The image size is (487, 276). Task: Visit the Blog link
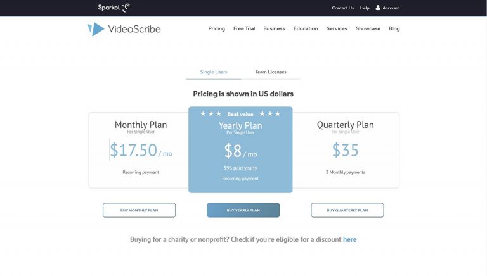coord(394,28)
